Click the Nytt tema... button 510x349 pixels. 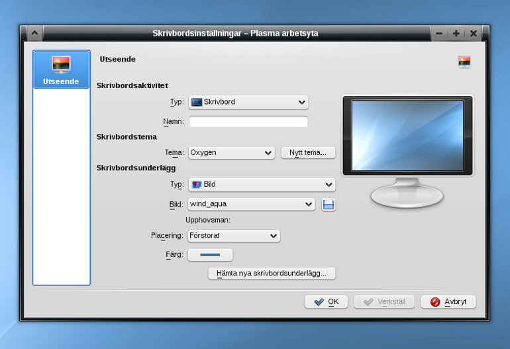pyautogui.click(x=308, y=152)
